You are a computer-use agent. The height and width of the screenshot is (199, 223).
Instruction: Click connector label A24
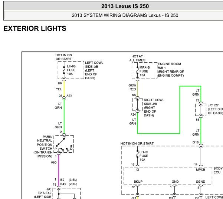tap(133, 115)
